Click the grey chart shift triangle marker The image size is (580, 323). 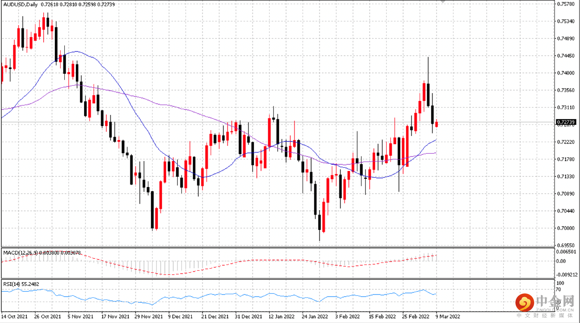(443, 2)
